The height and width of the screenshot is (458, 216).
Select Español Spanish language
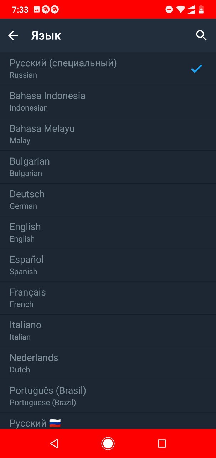coord(108,265)
